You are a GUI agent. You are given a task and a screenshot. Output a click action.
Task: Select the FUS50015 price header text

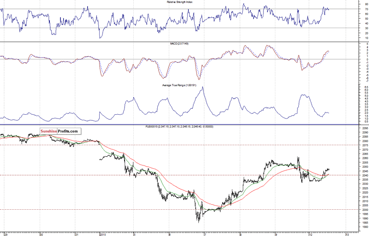click(180, 126)
